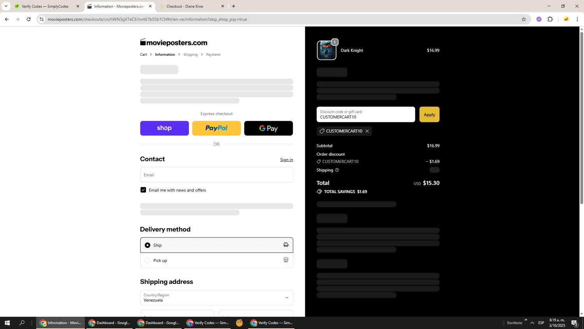Bookmark this page with star icon
The width and height of the screenshot is (584, 329).
point(524,19)
